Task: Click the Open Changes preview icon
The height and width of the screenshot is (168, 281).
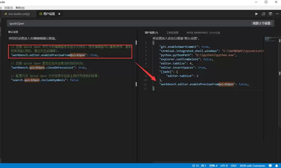Action: 264,13
